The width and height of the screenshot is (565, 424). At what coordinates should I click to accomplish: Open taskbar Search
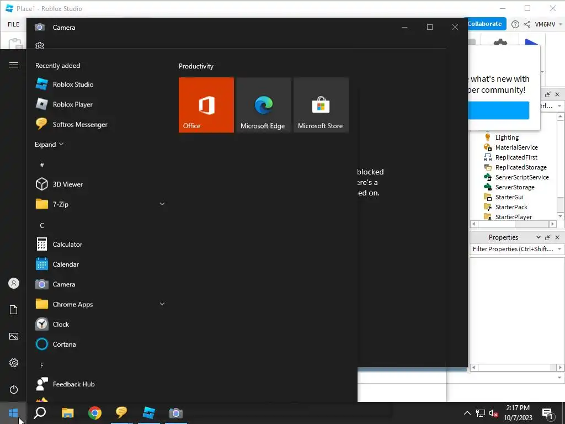click(x=40, y=413)
